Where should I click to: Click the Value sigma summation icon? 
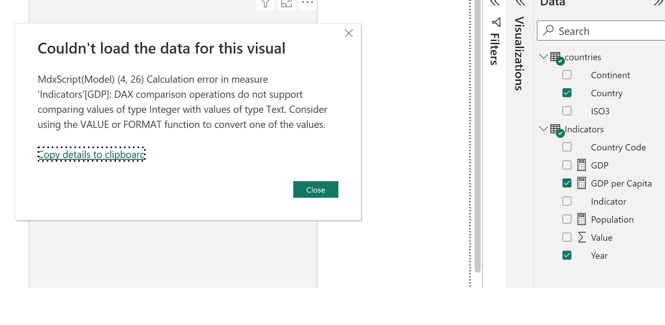[582, 237]
